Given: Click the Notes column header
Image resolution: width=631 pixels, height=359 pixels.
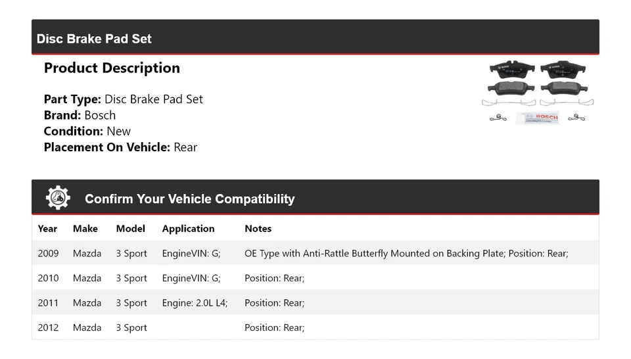Looking at the screenshot, I should tap(258, 229).
